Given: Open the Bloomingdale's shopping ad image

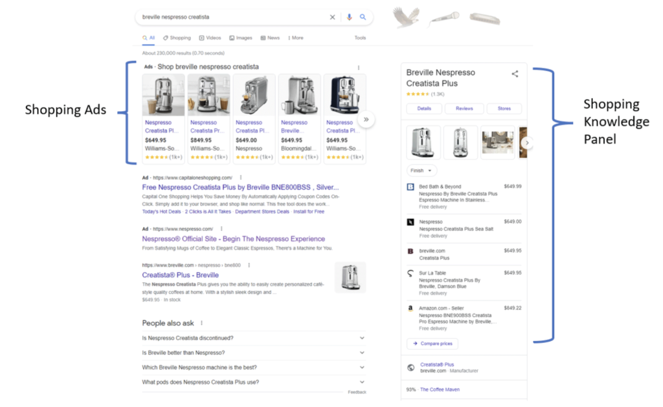Looking at the screenshot, I should click(299, 95).
